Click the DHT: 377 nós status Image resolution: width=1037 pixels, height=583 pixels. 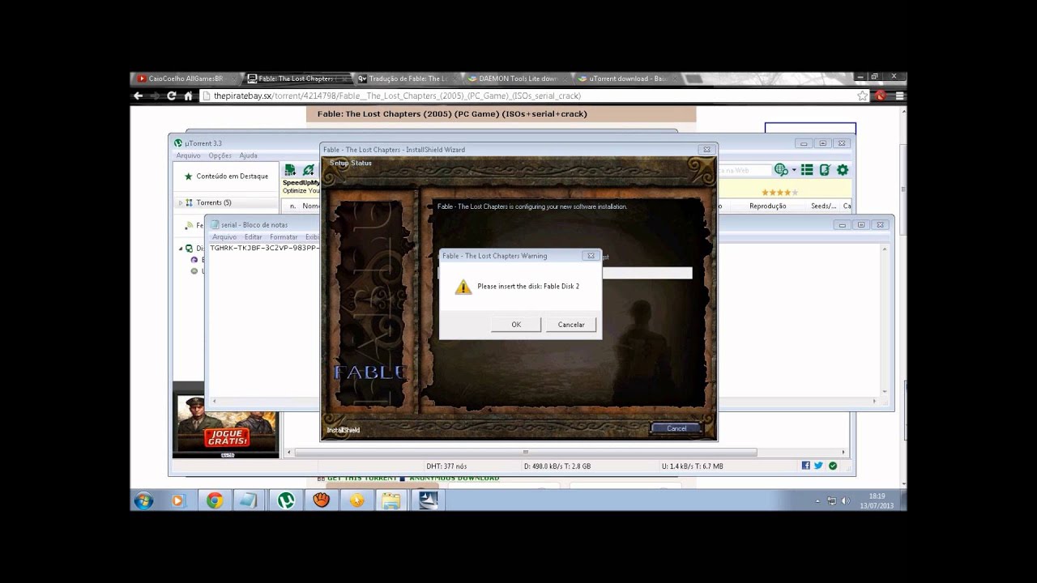click(446, 466)
